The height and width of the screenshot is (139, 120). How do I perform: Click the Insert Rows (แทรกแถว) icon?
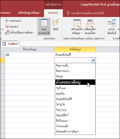pos(7,21)
